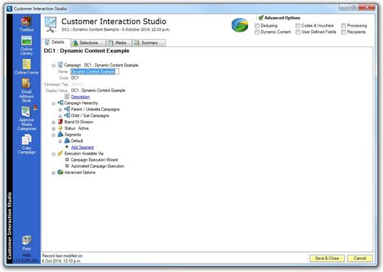
Task: Click the Brand Or Division book icon
Action: pos(60,122)
